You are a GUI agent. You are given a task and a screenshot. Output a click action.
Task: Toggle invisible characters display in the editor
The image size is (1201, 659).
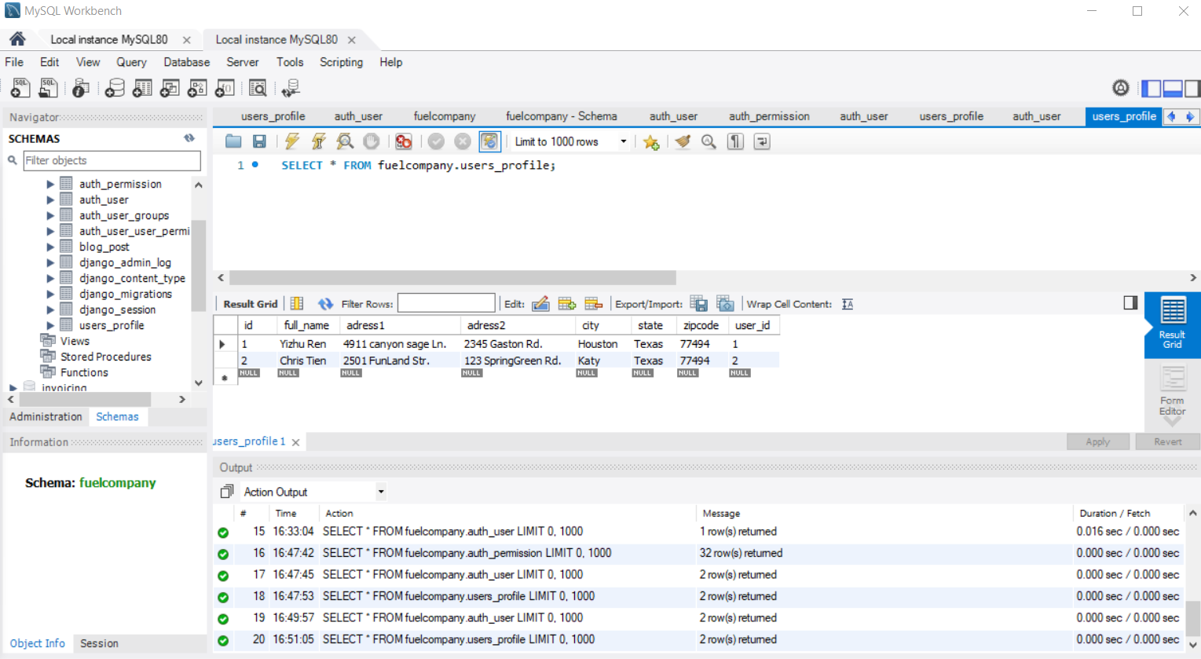point(736,141)
